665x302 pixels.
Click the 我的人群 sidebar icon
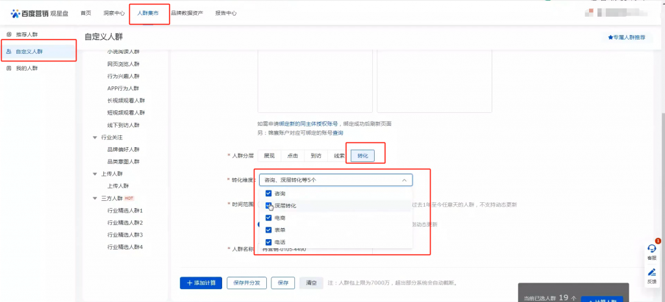pos(9,68)
